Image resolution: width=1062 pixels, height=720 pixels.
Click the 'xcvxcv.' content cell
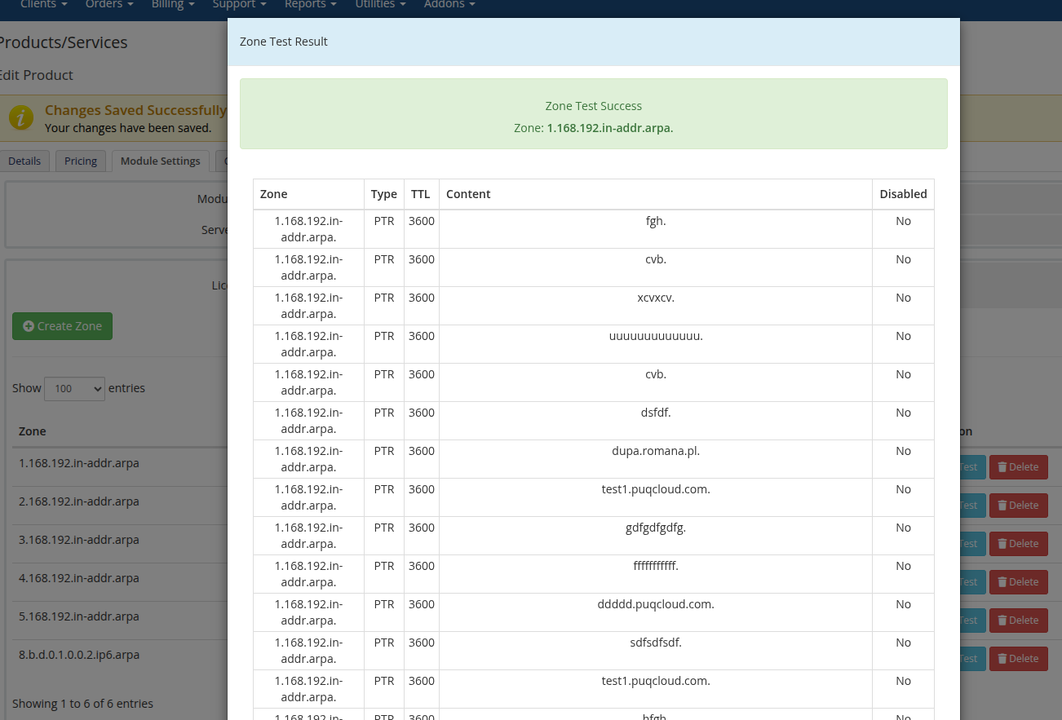(656, 306)
